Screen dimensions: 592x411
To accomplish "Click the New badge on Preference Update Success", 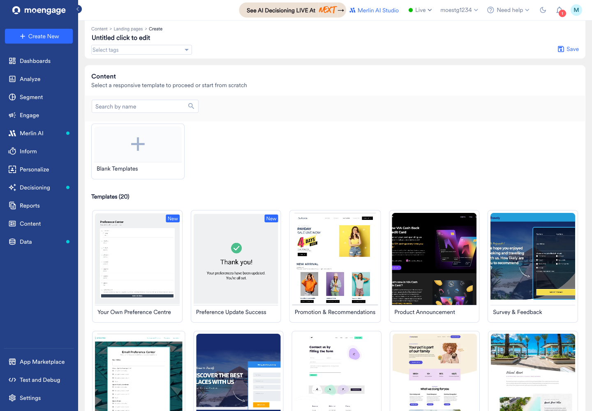I will [271, 219].
